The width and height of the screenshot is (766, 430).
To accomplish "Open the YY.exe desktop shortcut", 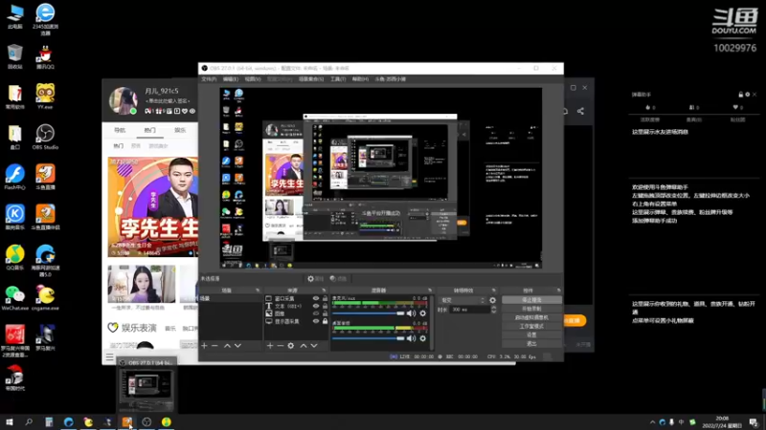I will tap(45, 97).
